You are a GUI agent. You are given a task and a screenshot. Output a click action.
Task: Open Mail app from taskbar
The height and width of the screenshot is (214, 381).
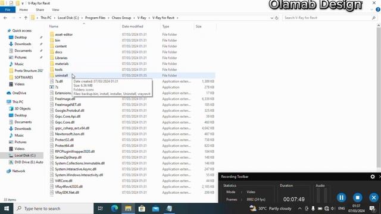[155, 209]
